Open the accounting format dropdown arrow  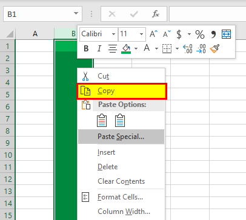[x=189, y=34]
